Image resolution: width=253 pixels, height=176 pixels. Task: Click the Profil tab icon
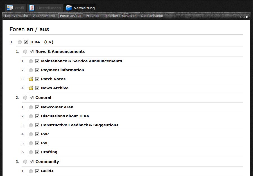[x=10, y=8]
